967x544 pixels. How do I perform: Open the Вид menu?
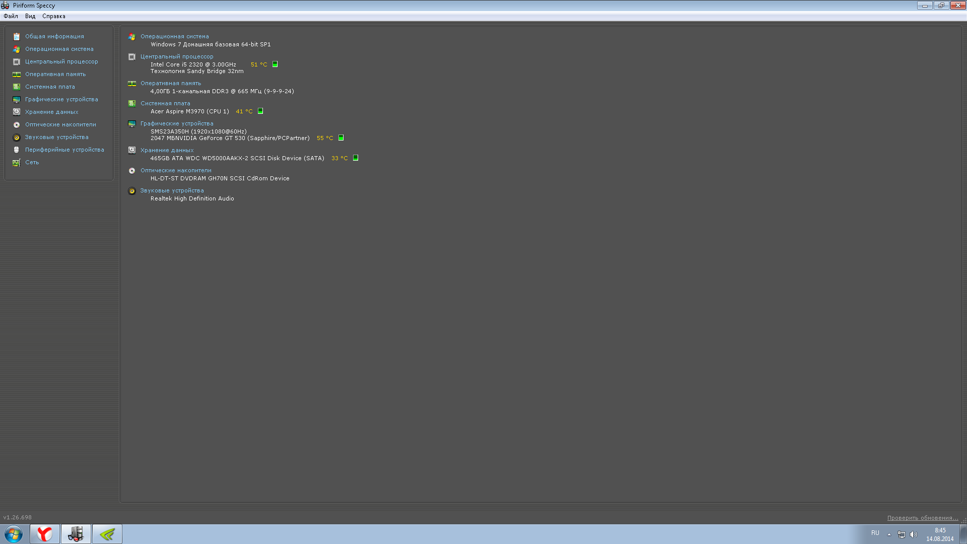30,16
